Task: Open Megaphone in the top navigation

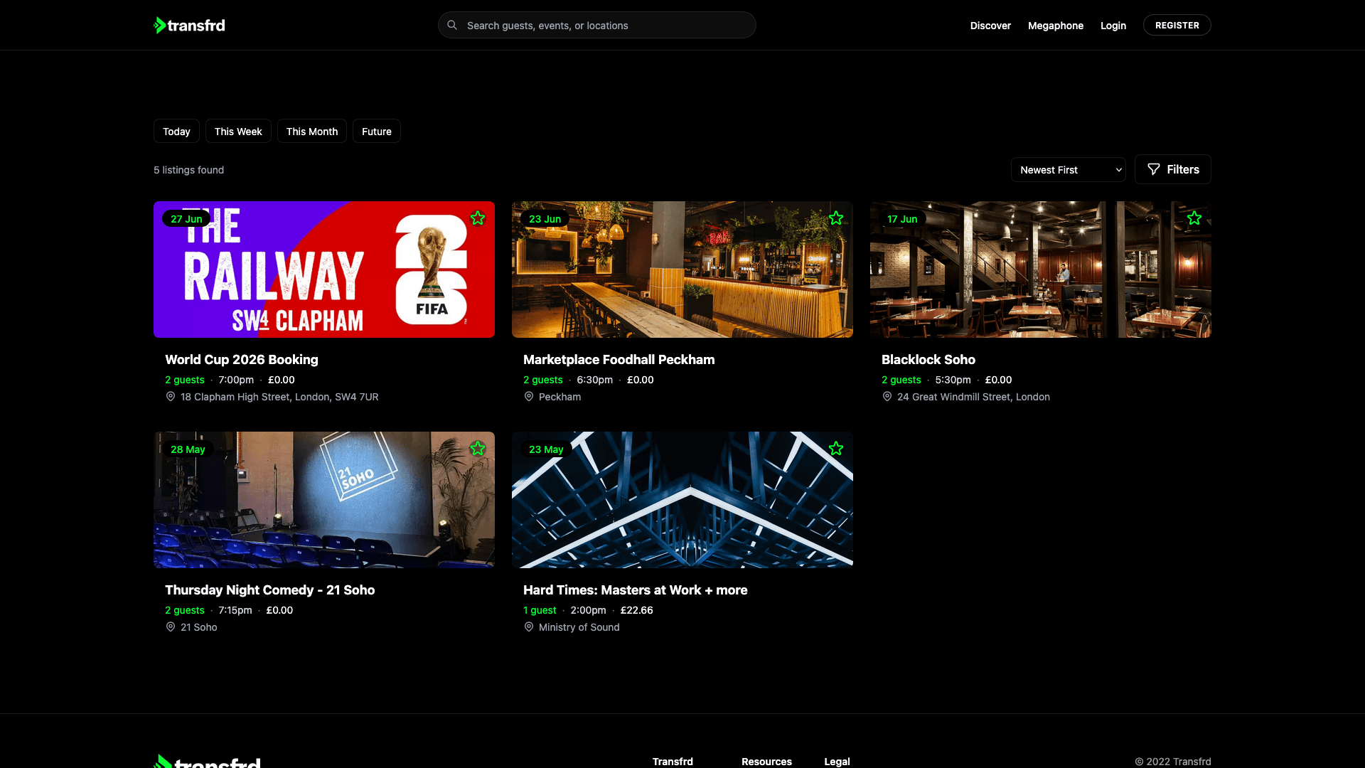Action: tap(1056, 26)
